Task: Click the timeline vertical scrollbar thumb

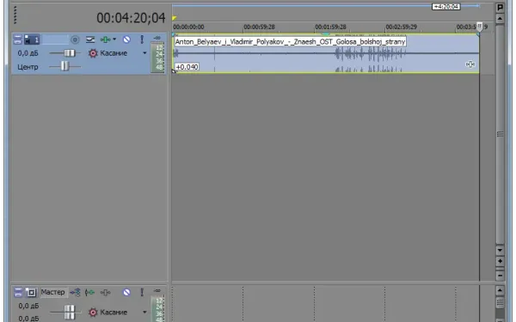Action: click(x=500, y=134)
